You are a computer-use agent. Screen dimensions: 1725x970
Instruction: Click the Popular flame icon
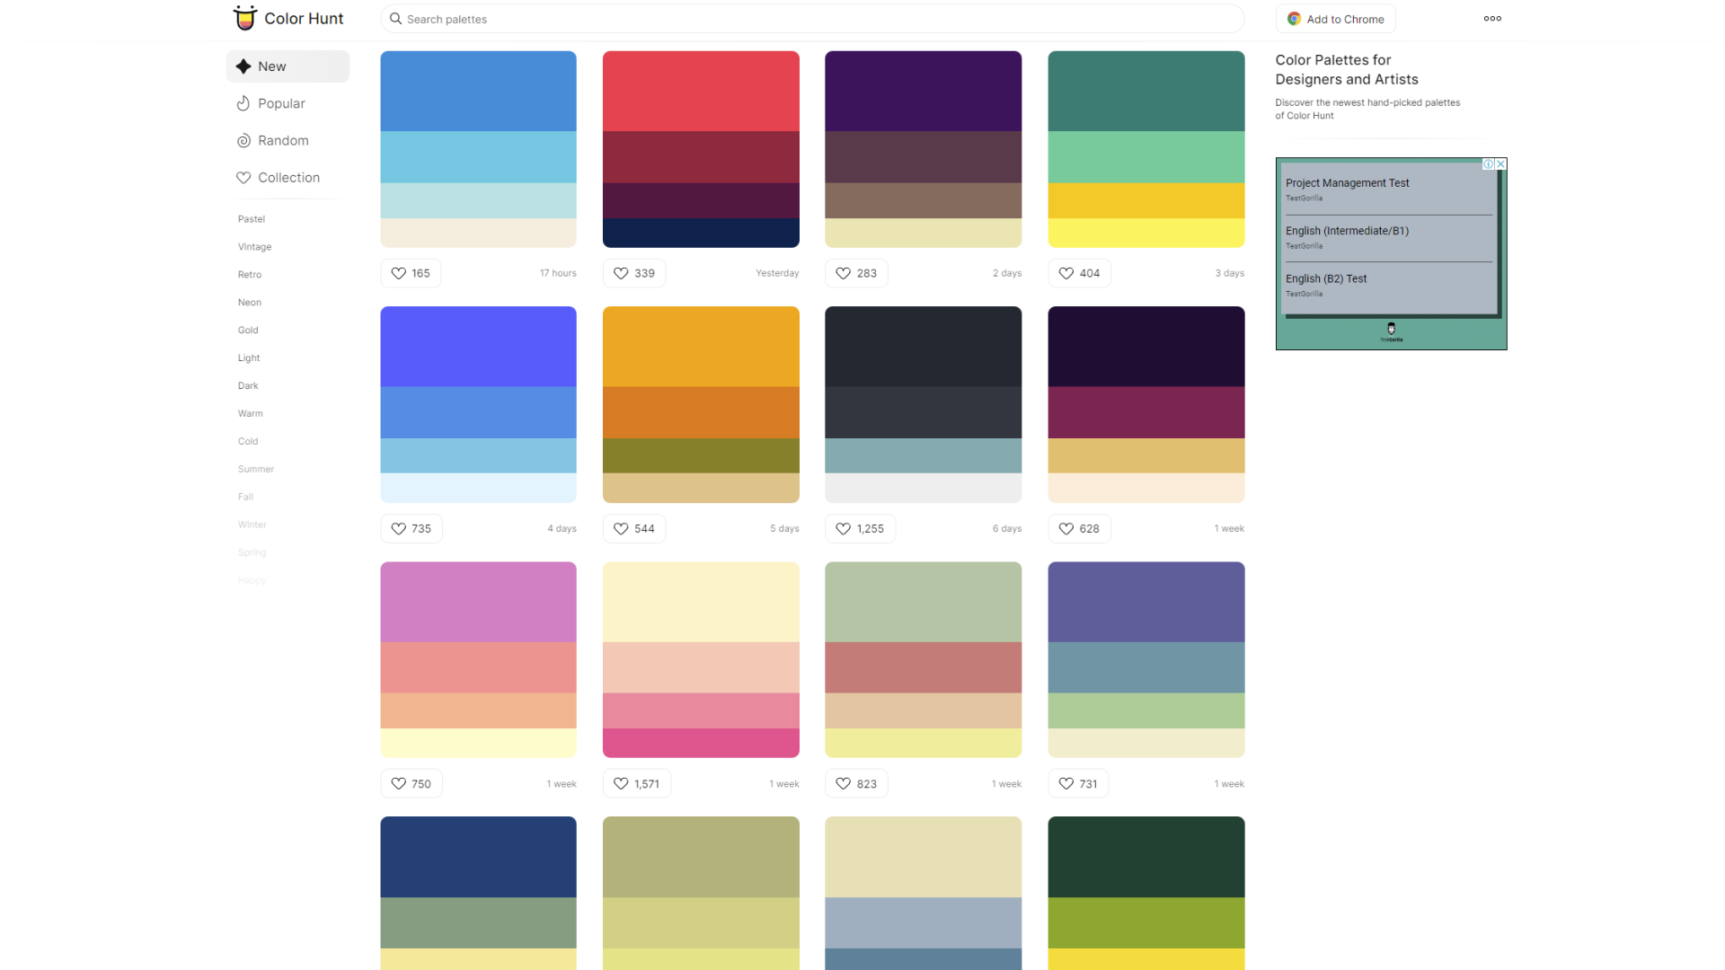243,103
